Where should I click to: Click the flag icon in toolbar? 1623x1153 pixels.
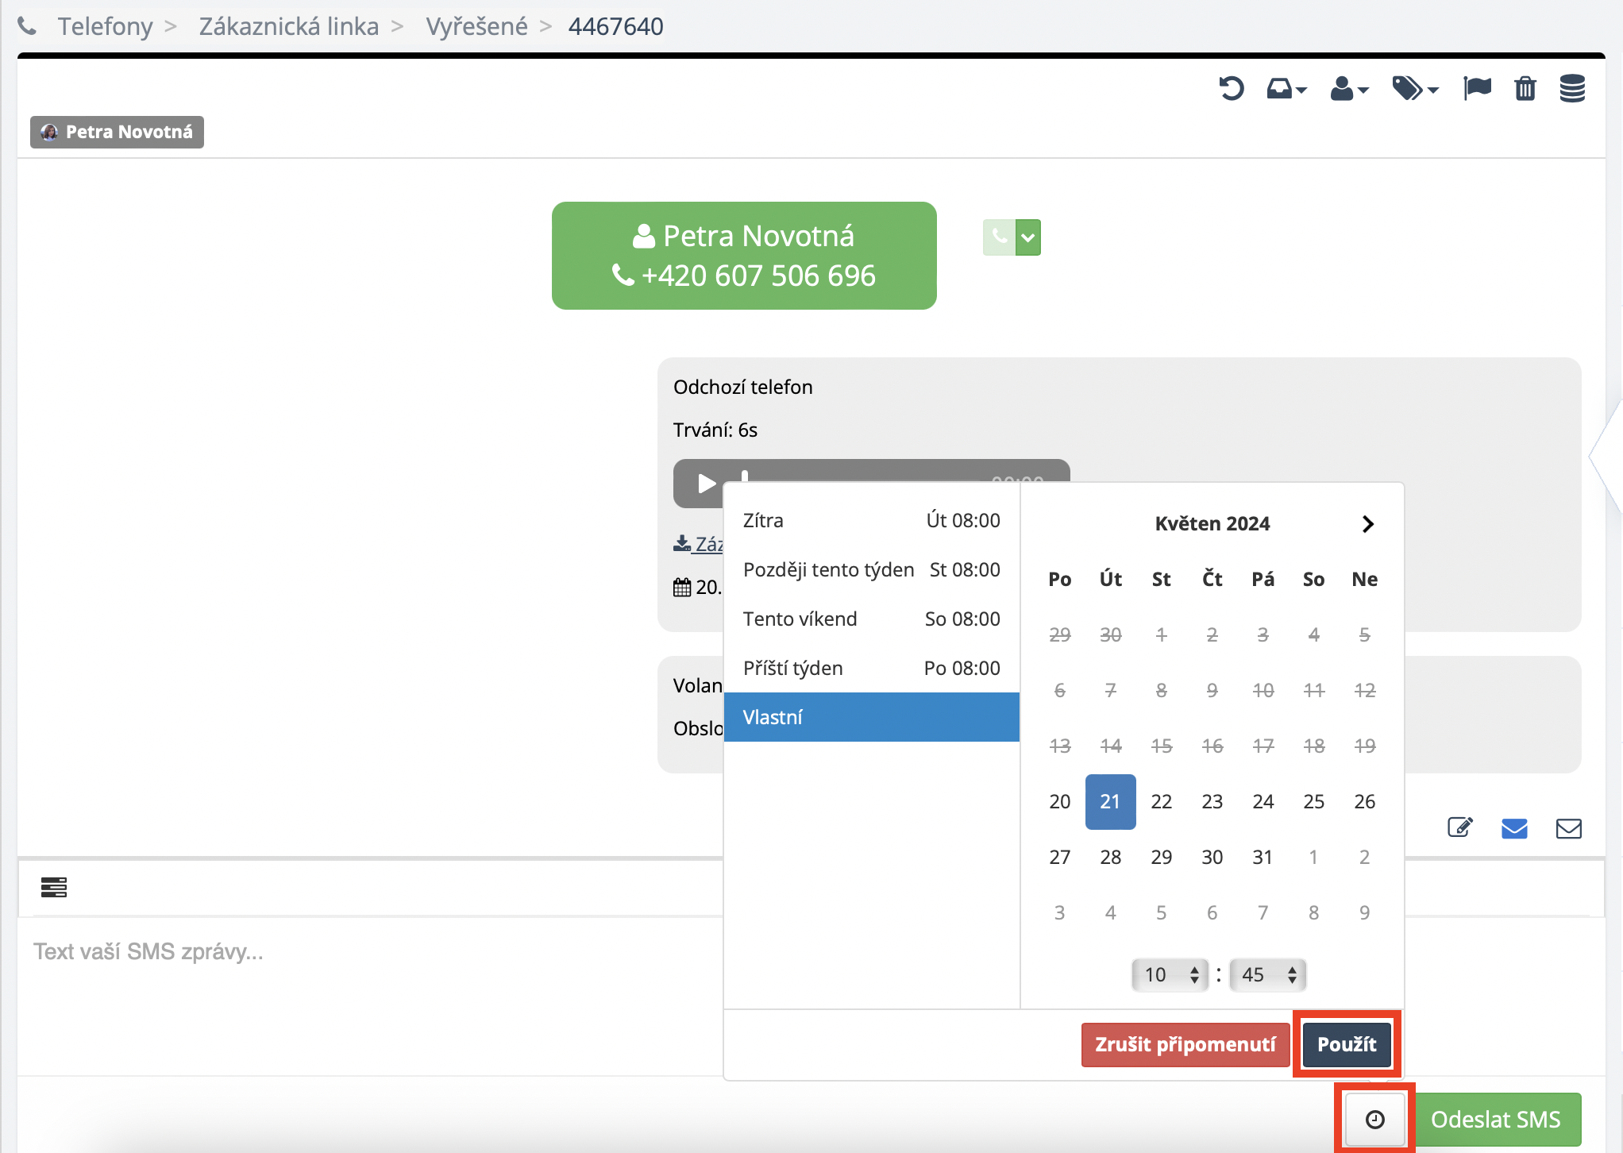coord(1477,88)
